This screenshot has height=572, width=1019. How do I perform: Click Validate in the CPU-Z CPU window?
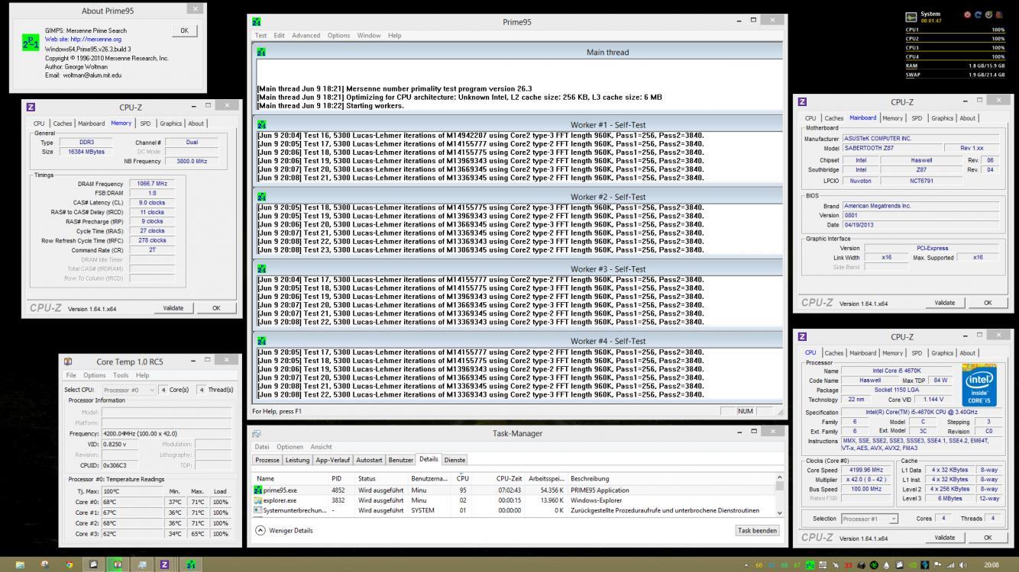coord(945,538)
